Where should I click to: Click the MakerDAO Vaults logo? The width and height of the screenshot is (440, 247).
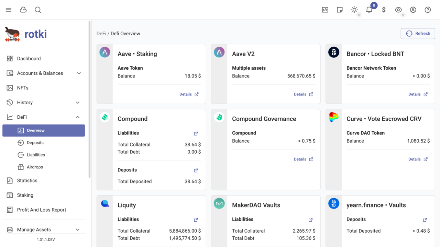coord(219,203)
